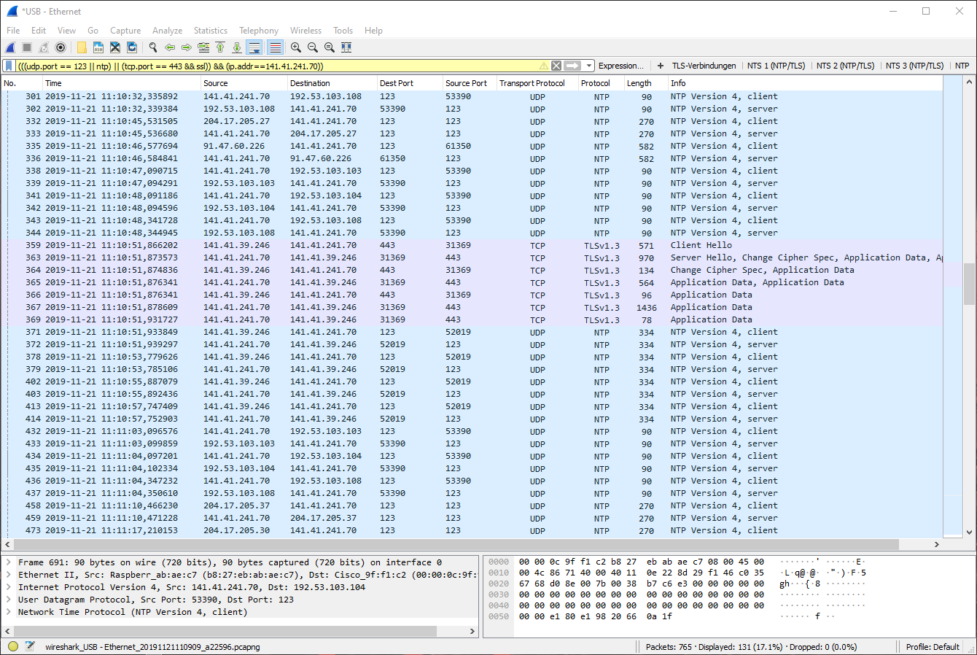Apply the display filter arrow

(572, 66)
